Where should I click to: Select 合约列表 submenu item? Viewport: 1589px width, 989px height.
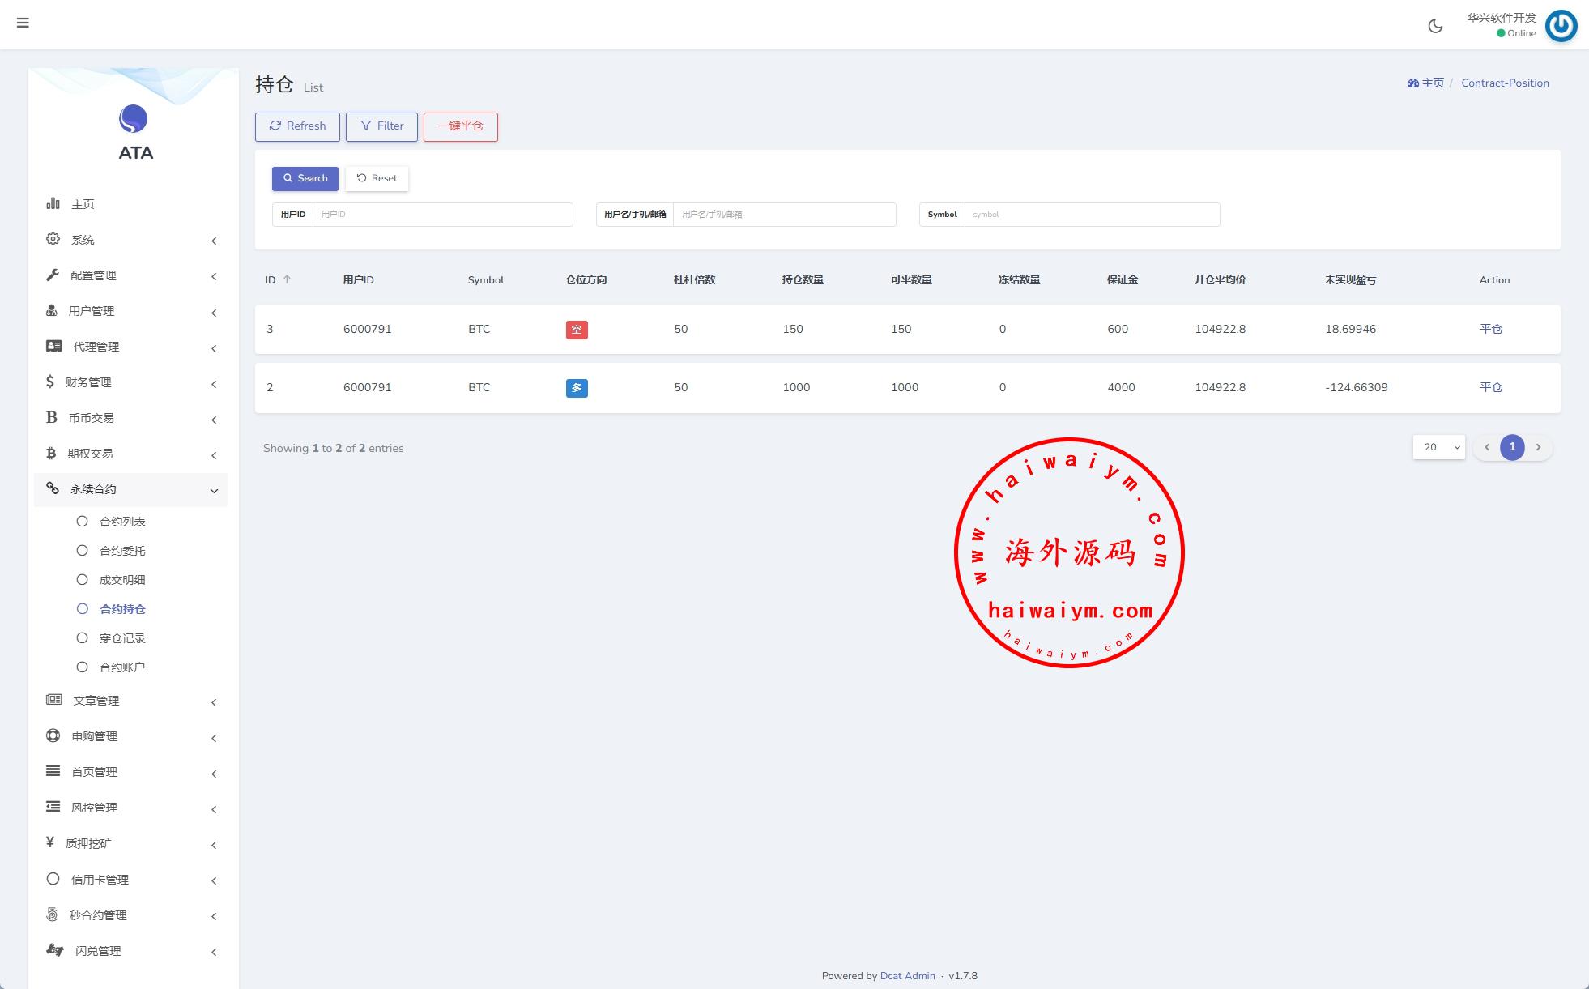click(122, 522)
